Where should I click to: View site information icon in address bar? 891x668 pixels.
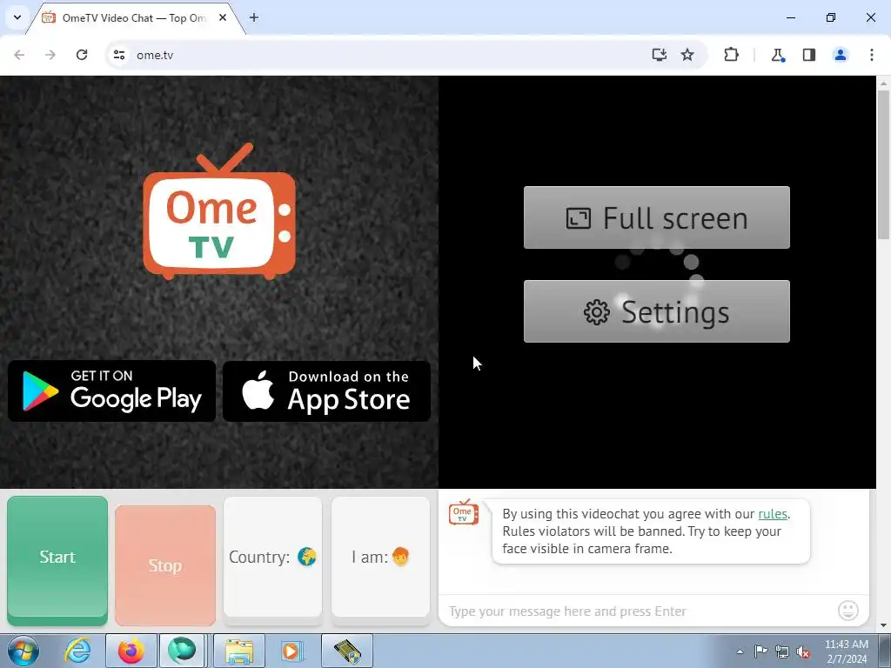(x=119, y=55)
